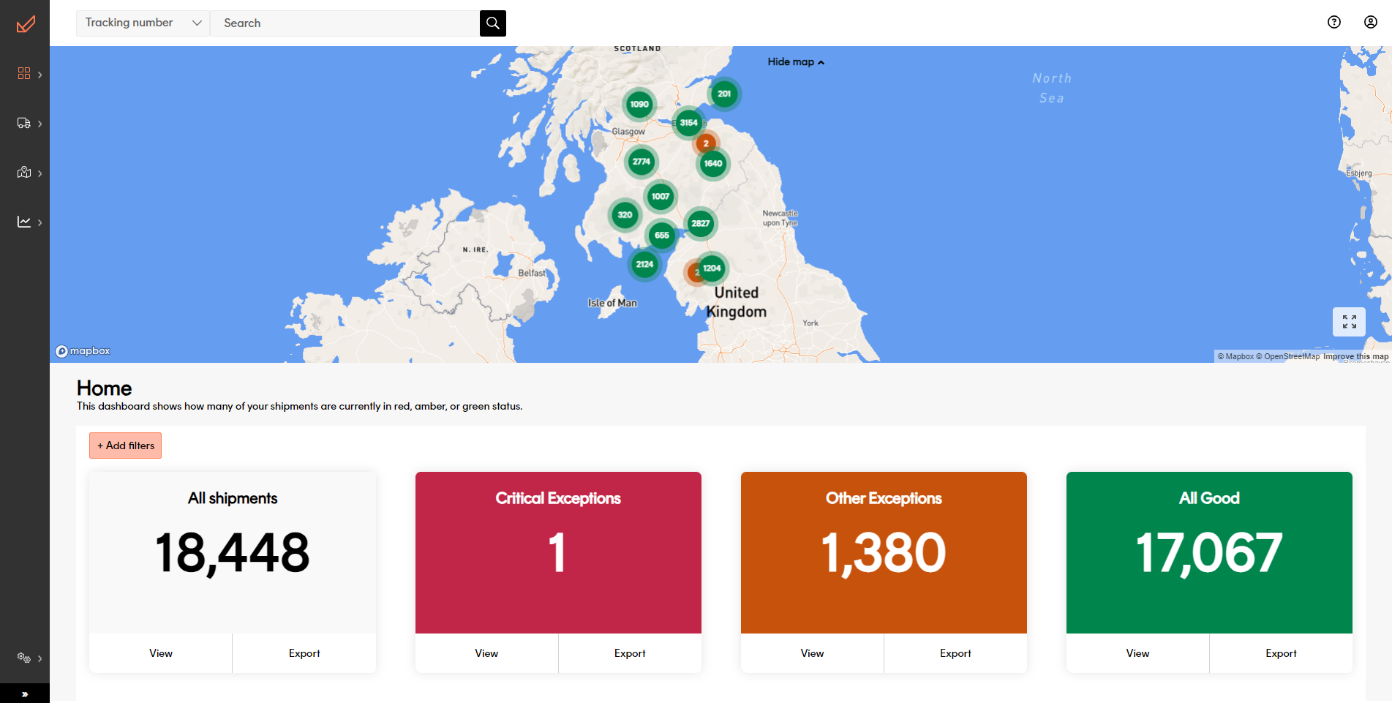Select the Shipments truck icon
This screenshot has height=703, width=1392.
24,123
